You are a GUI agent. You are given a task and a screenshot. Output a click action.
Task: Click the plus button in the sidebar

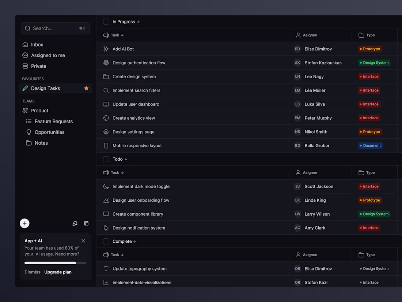coord(24,223)
